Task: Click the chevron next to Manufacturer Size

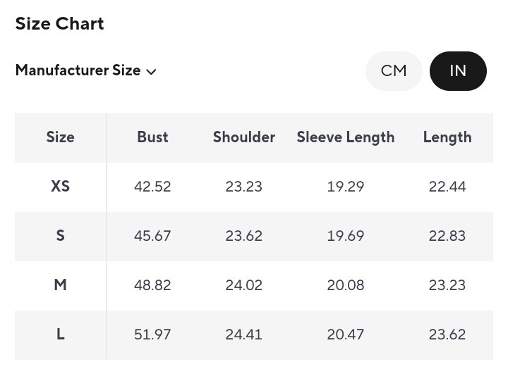Action: pos(151,71)
